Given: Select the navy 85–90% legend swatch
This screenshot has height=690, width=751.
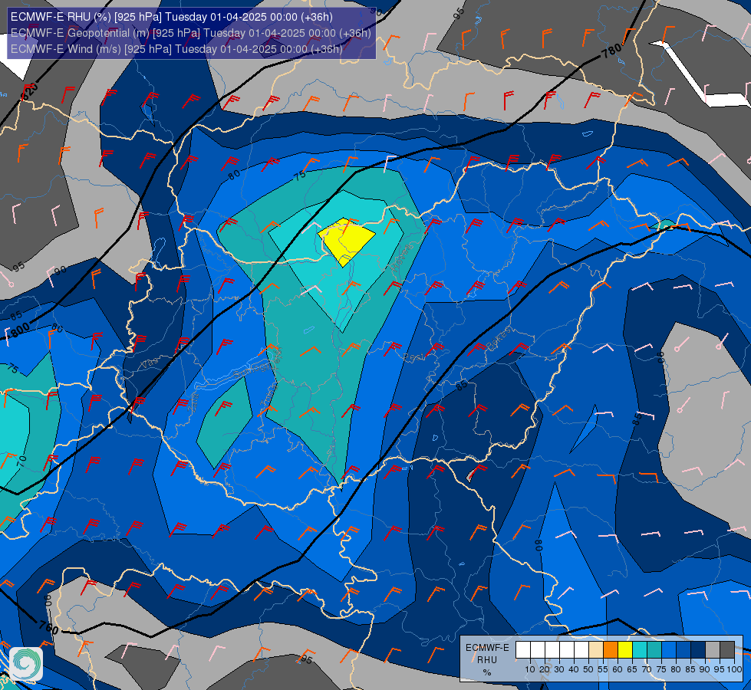Looking at the screenshot, I should point(698,650).
